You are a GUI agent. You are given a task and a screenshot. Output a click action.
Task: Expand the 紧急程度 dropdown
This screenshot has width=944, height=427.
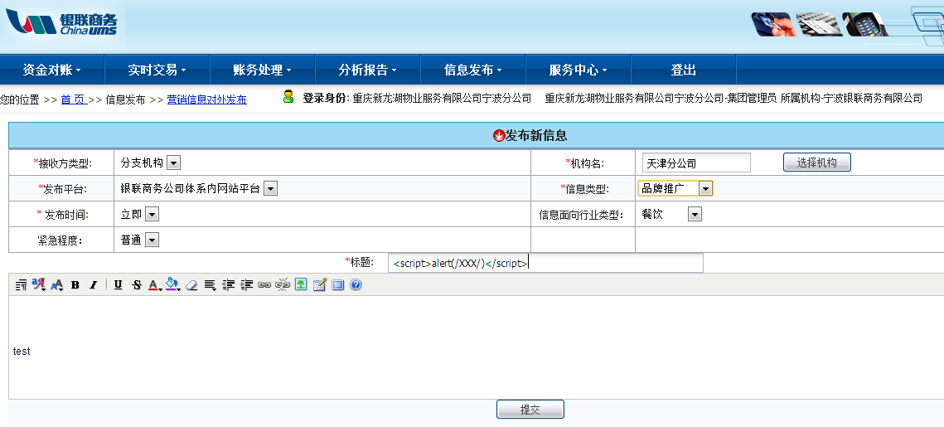(x=152, y=240)
